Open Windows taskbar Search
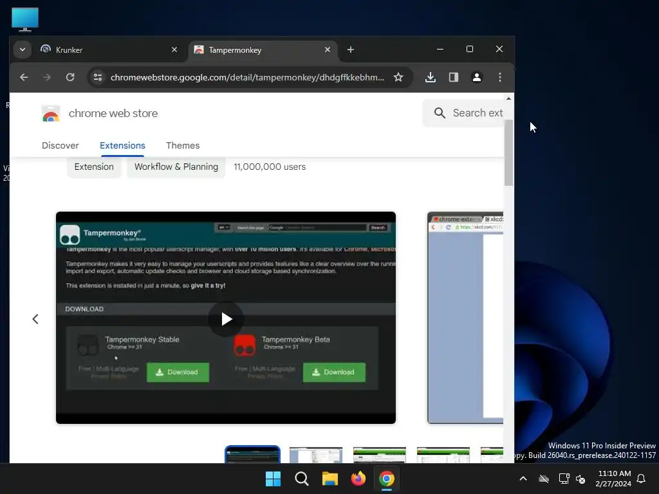The image size is (659, 494). 302,479
